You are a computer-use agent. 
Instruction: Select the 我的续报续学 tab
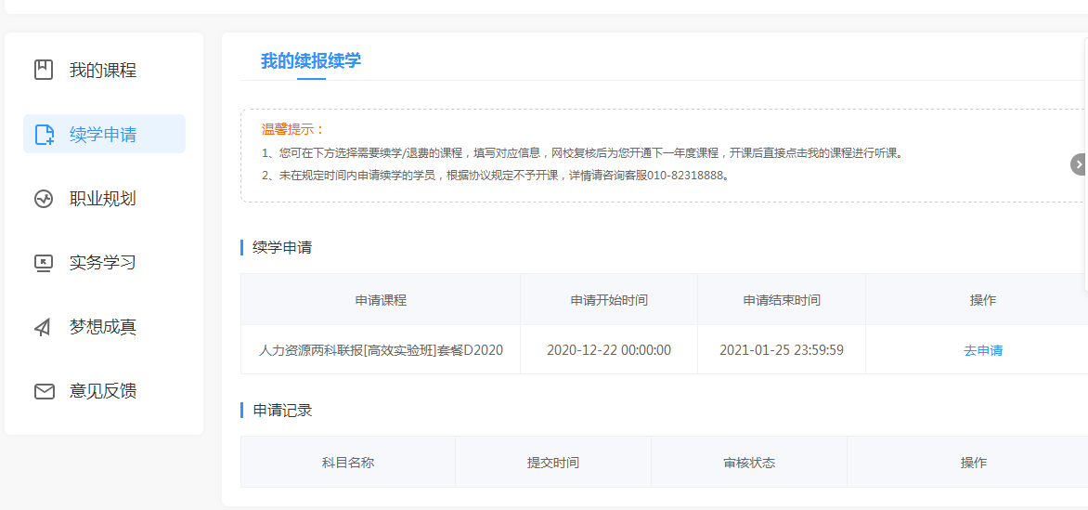pos(311,60)
